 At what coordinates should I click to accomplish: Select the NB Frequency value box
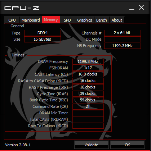pos(123,46)
